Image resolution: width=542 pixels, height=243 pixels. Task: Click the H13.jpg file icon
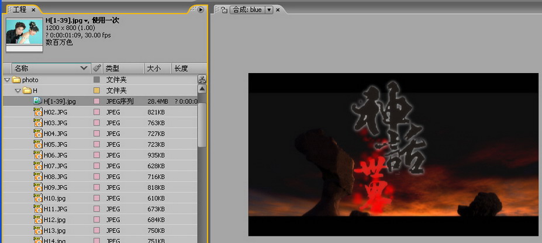(37, 230)
